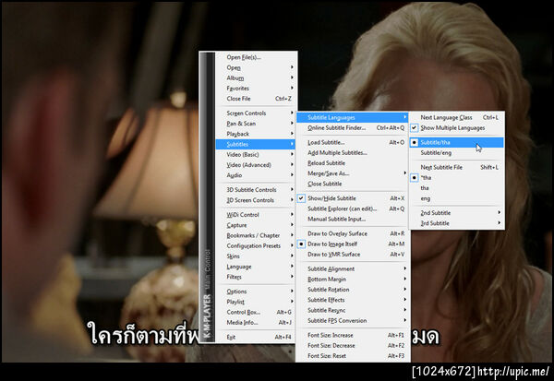
Task: Open the Language submenu
Action: 255,267
